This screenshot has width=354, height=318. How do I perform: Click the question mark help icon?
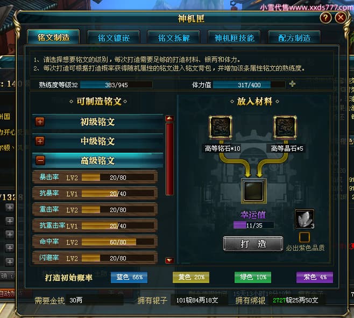point(325,18)
